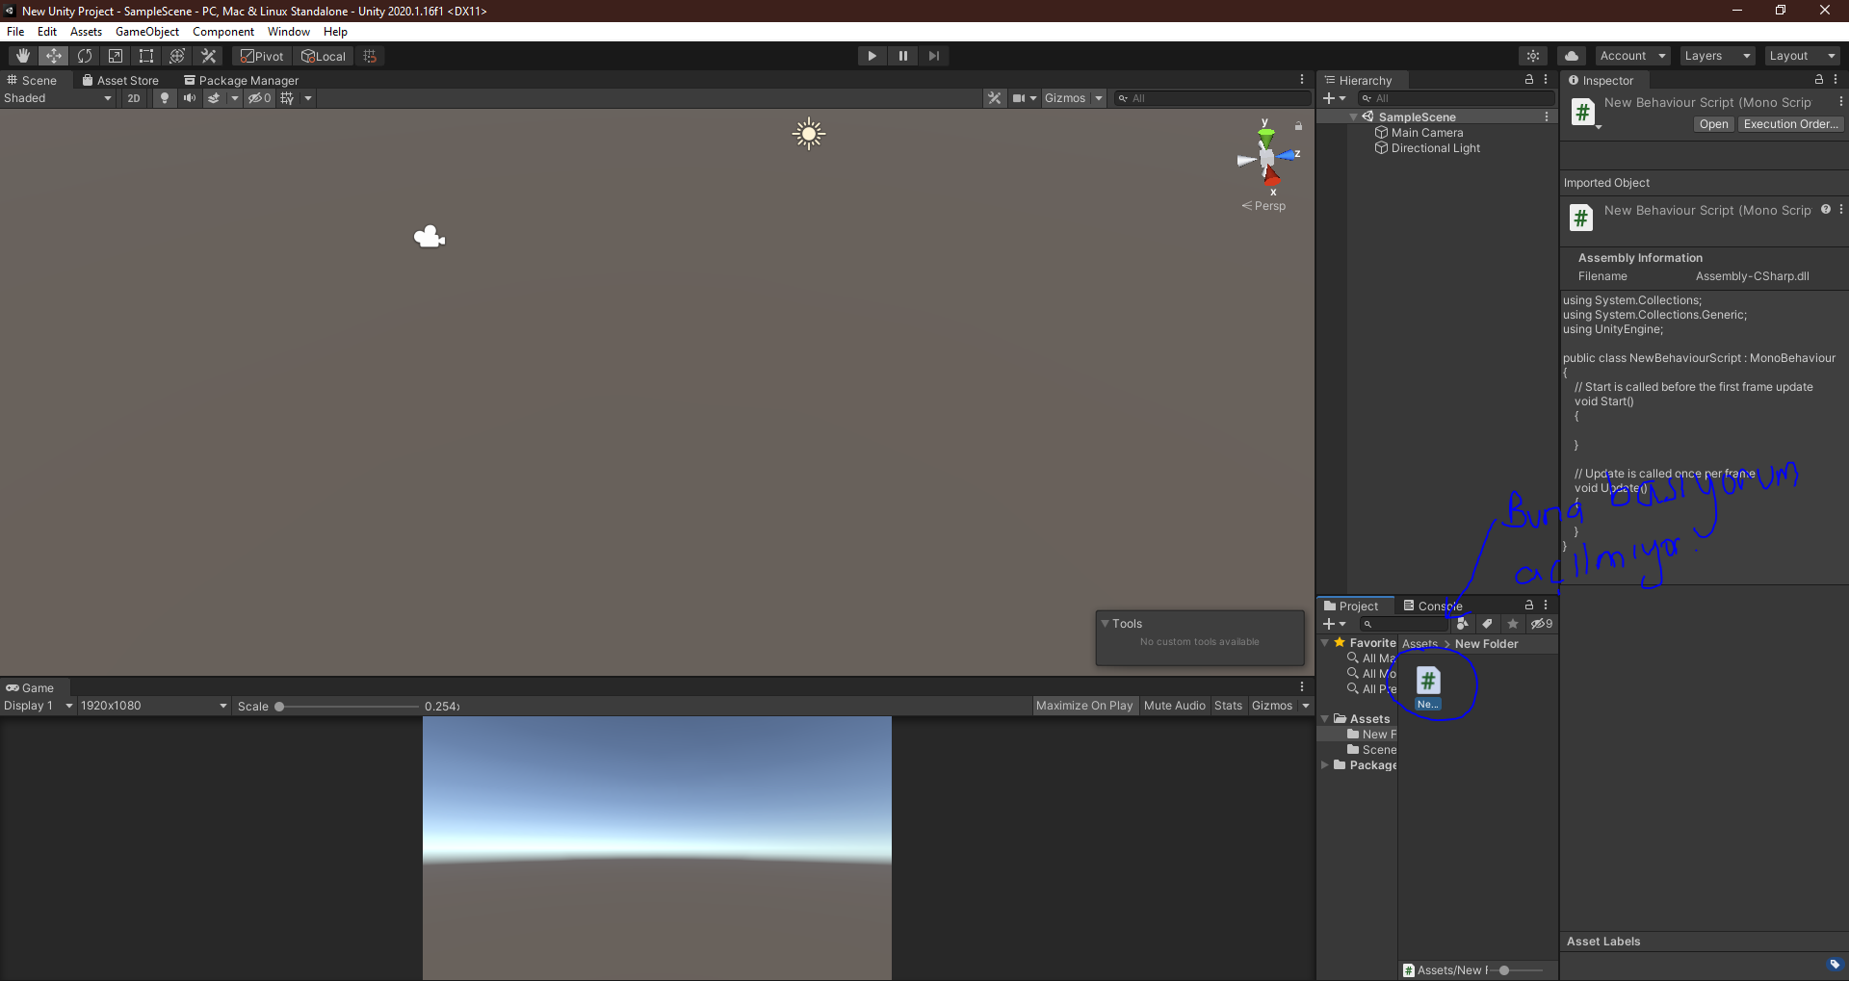Toggle scene effects (skybox) icon
This screenshot has width=1849, height=981.
click(x=214, y=98)
